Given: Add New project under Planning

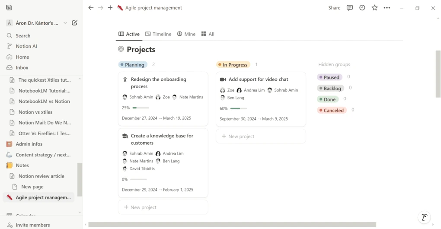Looking at the screenshot, I should 163,207.
